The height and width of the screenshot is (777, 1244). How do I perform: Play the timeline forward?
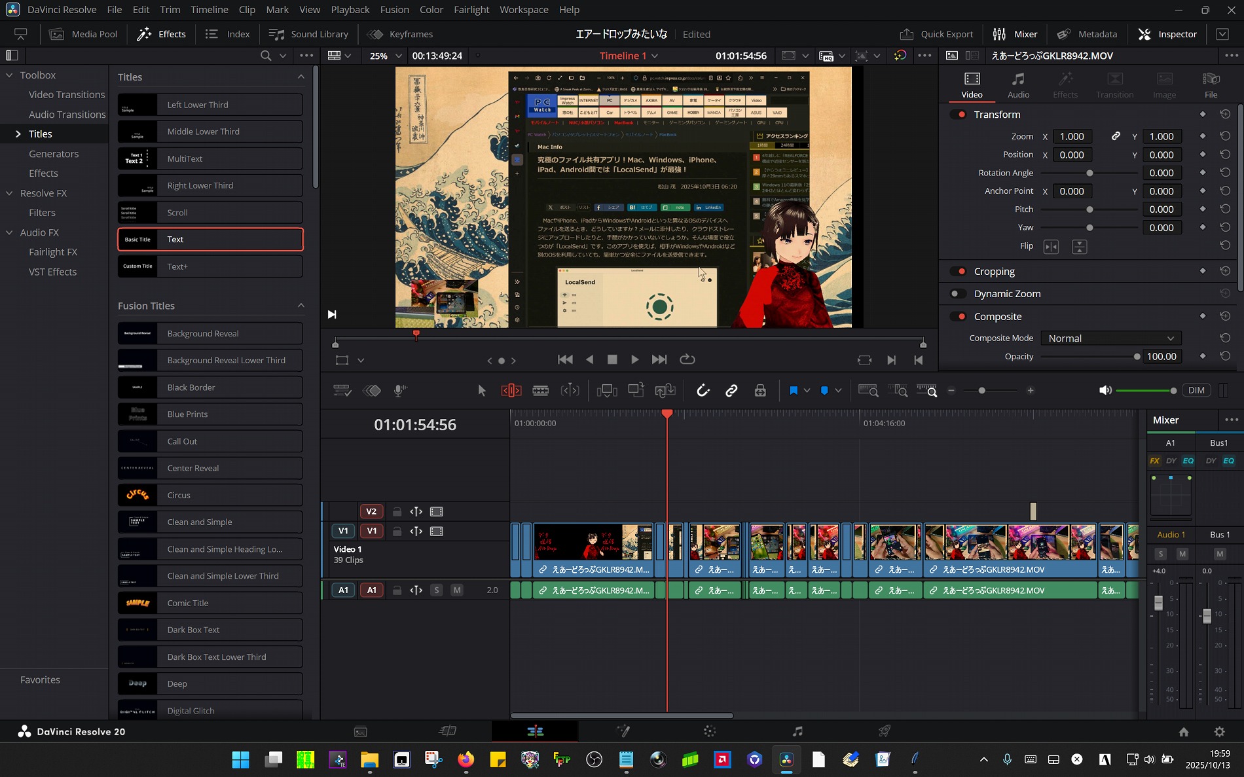pyautogui.click(x=634, y=359)
